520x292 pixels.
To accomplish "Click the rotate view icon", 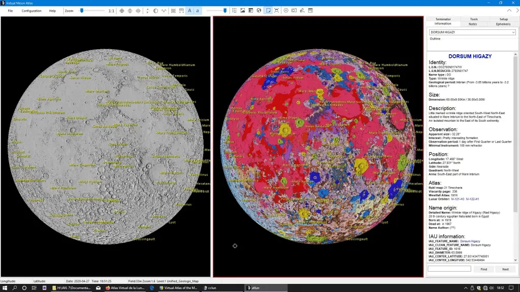I will (x=148, y=11).
